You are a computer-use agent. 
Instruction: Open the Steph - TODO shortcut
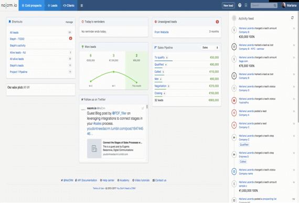(17, 39)
